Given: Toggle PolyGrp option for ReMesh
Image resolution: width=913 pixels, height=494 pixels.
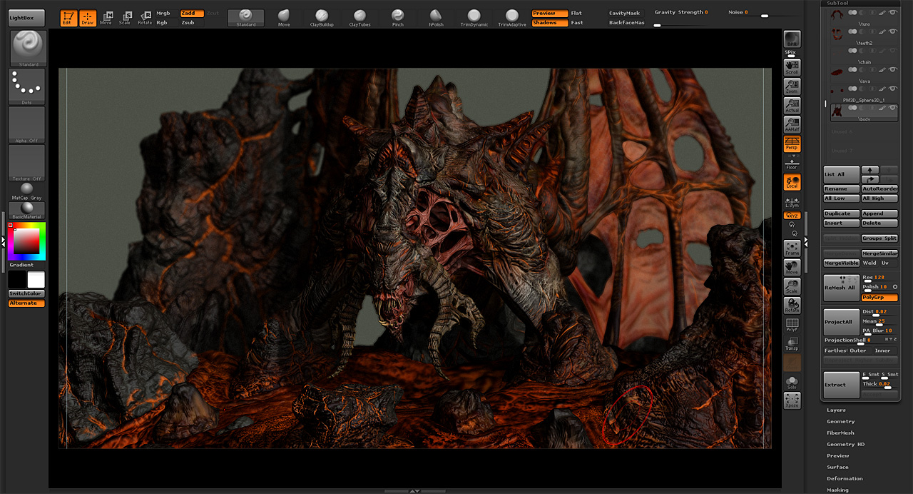Looking at the screenshot, I should 879,297.
